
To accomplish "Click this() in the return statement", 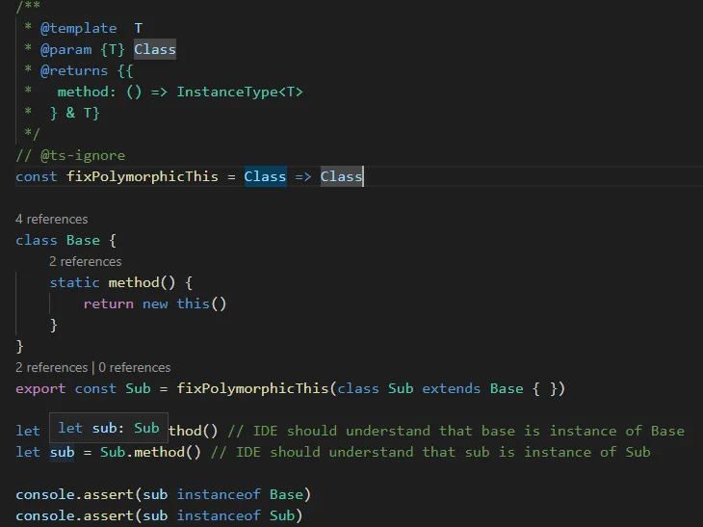I will coord(201,304).
